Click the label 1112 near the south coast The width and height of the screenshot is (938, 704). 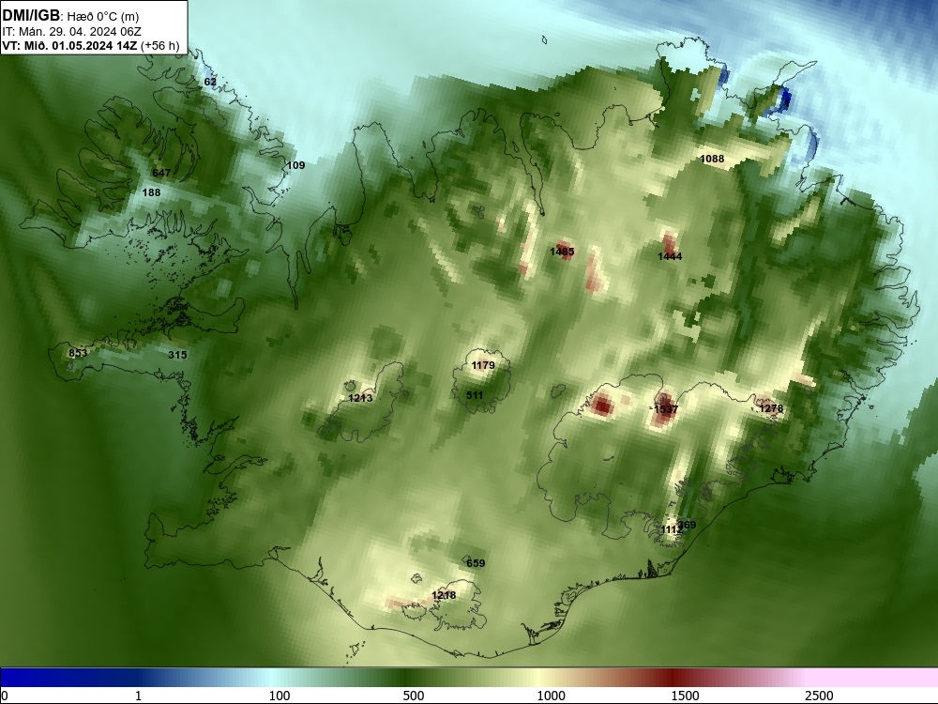coord(672,529)
